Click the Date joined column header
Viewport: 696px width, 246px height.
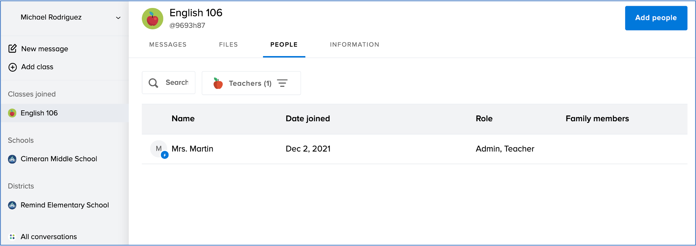coord(308,119)
